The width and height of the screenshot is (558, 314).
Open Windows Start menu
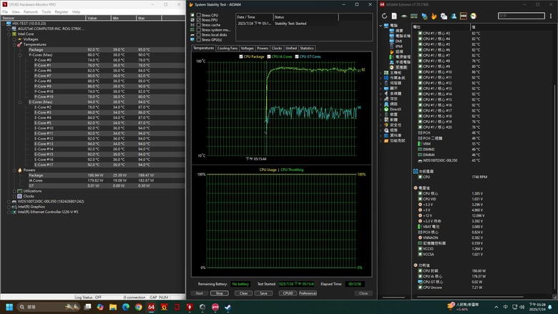pyautogui.click(x=9, y=307)
